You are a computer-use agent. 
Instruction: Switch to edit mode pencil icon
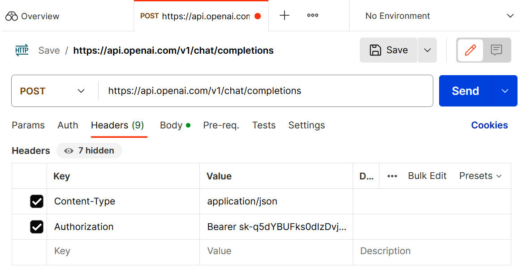(x=470, y=50)
